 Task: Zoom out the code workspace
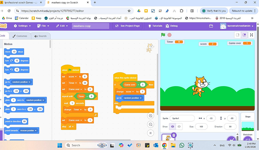pyautogui.click(x=150, y=124)
